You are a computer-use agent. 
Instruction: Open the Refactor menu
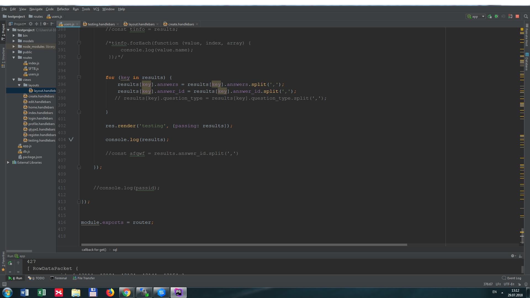tap(63, 9)
